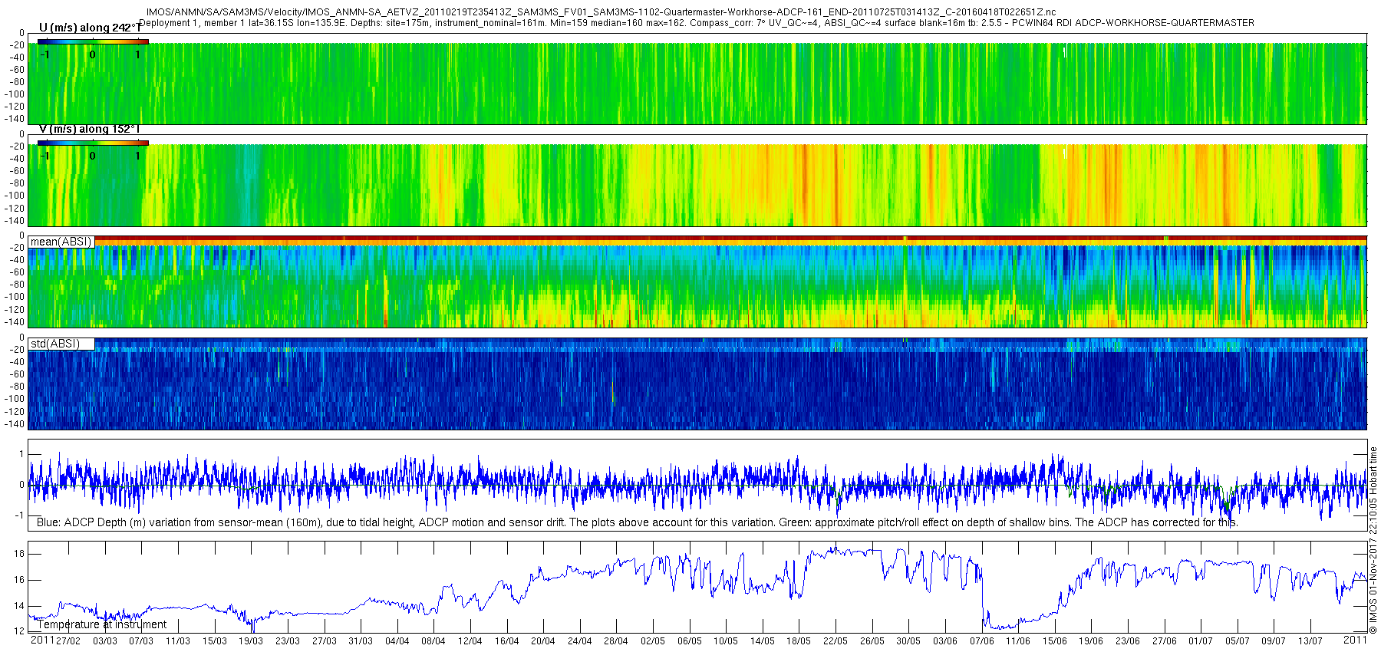Click the '20/04' date tick label
This screenshot has height=652, width=1381.
543,641
